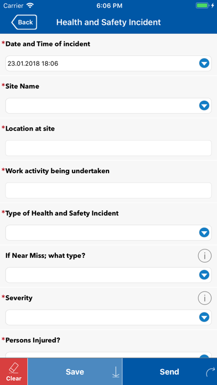Save the incident form

(75, 372)
